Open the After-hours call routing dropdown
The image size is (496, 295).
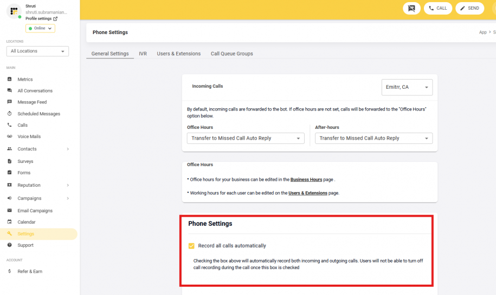pos(373,139)
